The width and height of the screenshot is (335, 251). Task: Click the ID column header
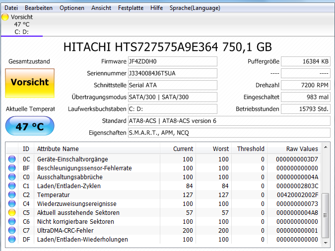[x=26, y=149]
